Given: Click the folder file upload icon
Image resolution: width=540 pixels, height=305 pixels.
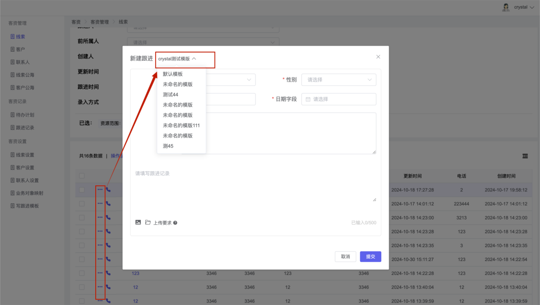Looking at the screenshot, I should click(148, 222).
